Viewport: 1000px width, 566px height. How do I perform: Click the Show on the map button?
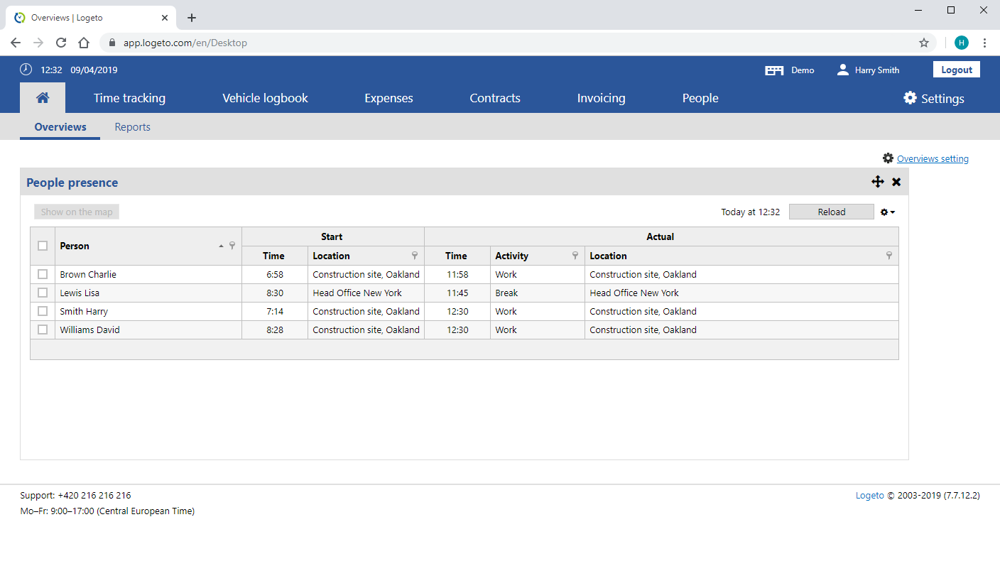click(x=77, y=212)
